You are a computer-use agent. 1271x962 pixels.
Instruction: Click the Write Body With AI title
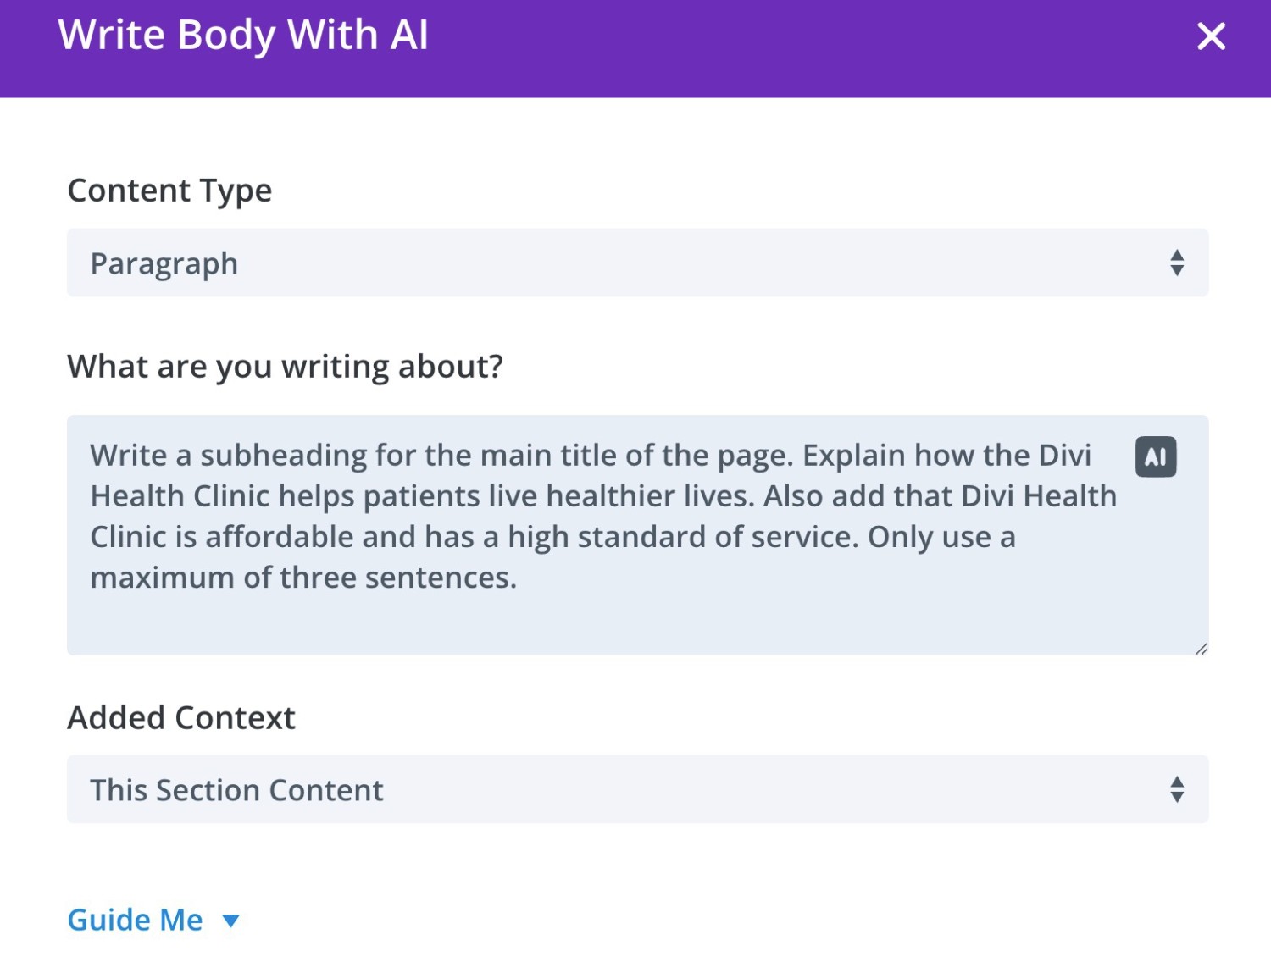(243, 36)
